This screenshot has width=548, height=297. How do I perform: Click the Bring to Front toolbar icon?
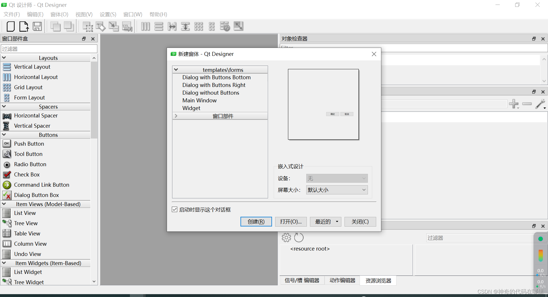(55, 27)
